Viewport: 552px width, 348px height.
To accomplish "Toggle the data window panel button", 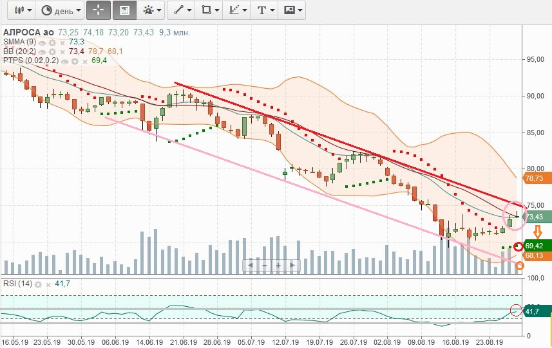I will point(124,10).
